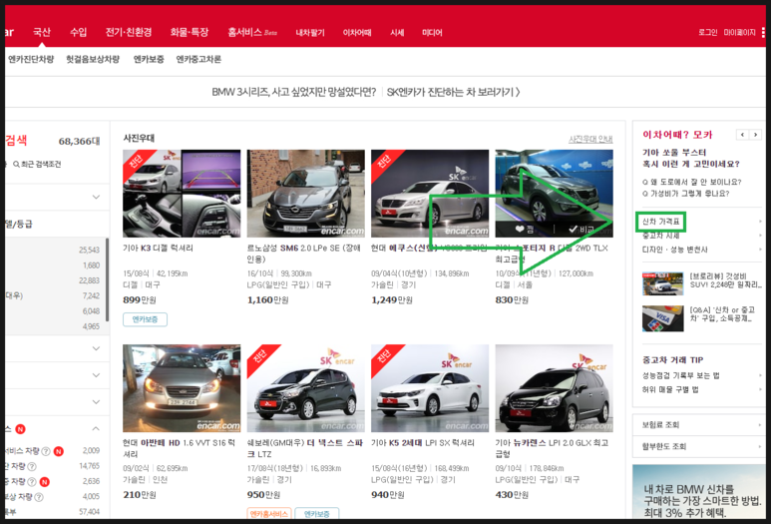Open 디자인 · 성능 변천사 link
Image resolution: width=771 pixels, height=524 pixels.
point(674,250)
